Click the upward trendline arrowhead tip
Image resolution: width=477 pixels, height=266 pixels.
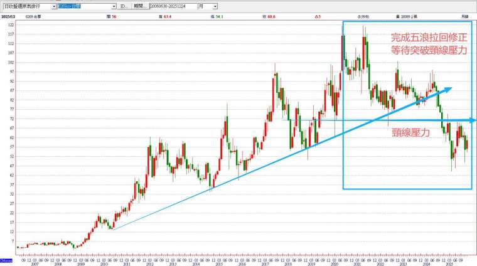pyautogui.click(x=450, y=89)
